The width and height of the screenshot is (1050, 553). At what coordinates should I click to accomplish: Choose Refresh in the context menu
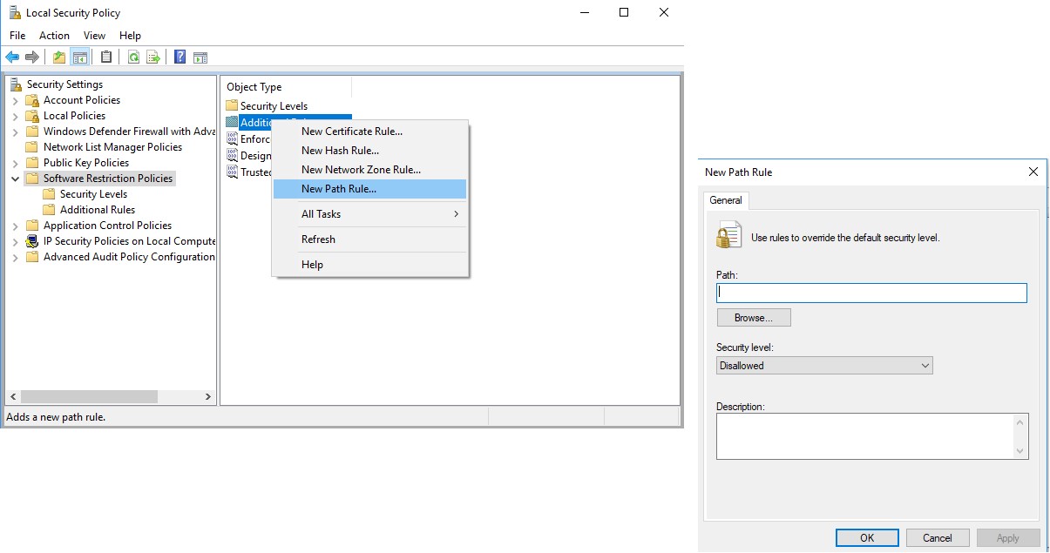click(370, 239)
